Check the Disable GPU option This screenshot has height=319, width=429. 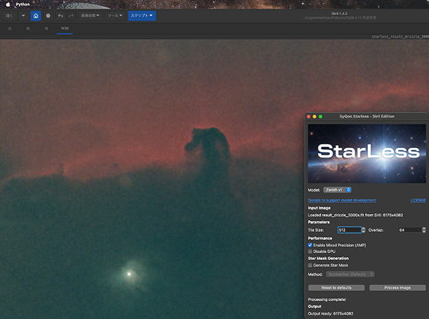pos(310,251)
